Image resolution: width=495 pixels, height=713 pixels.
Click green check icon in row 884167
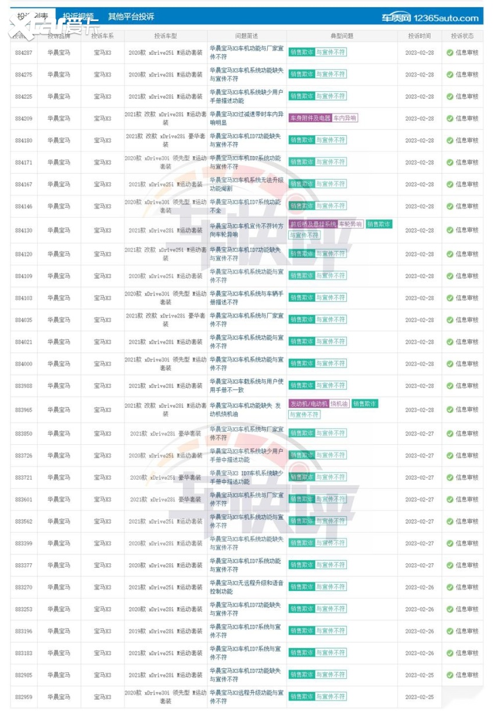tap(450, 185)
